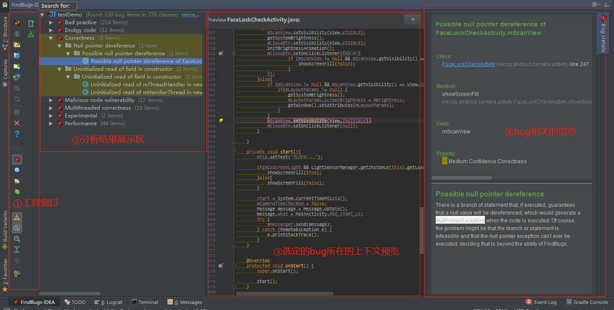Click the magnifier preview icon

pyautogui.click(x=17, y=239)
